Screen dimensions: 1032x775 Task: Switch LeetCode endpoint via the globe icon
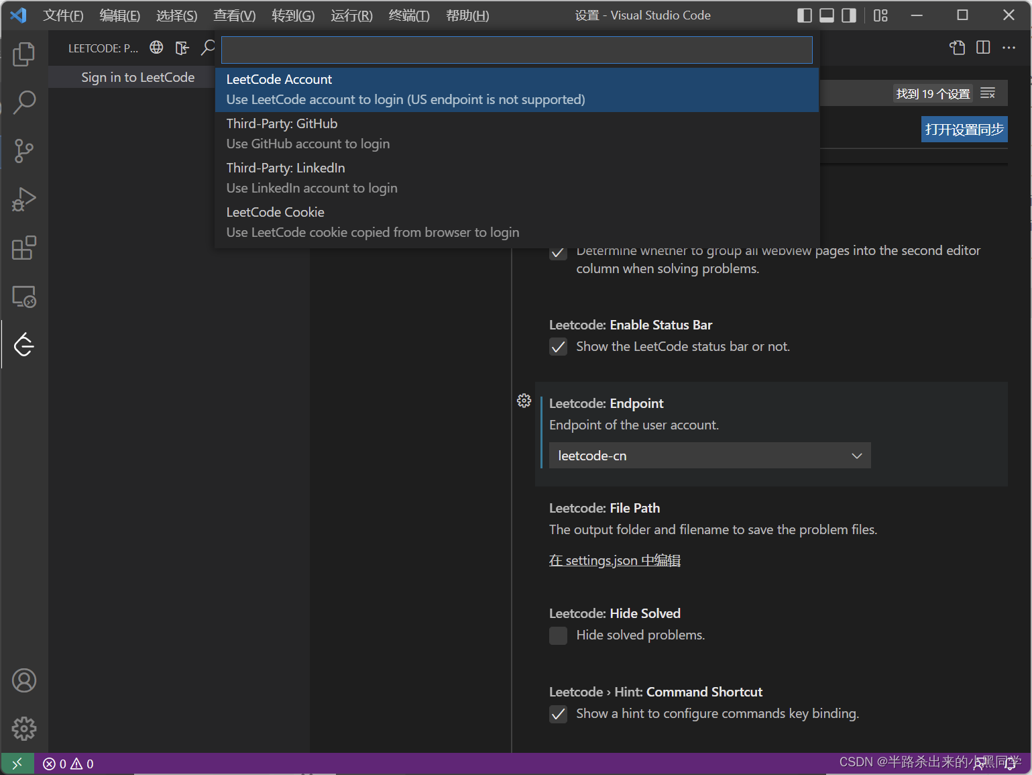[x=156, y=47]
